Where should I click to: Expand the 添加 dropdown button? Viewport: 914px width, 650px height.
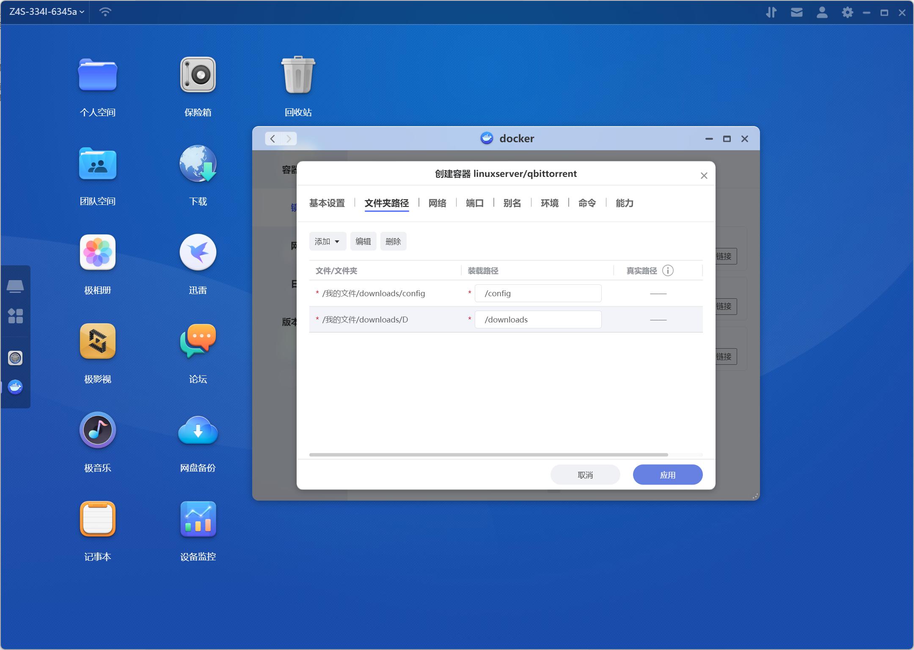(x=328, y=241)
